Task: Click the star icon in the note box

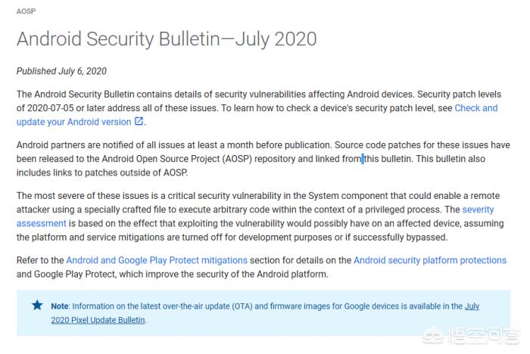Action: coord(37,306)
